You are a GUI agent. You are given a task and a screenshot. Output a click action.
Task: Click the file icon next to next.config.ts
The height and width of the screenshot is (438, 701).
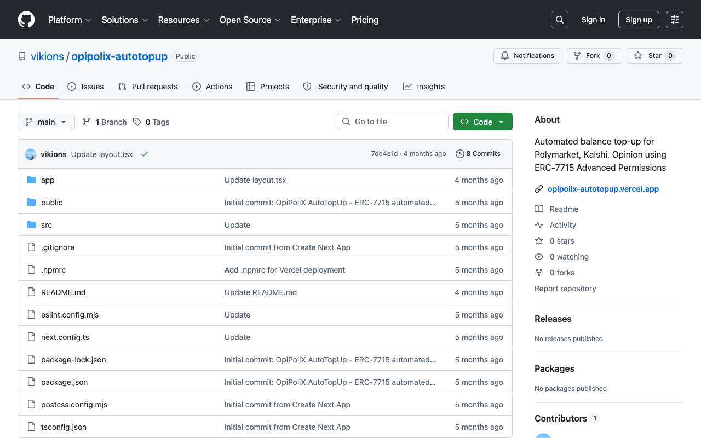[x=31, y=337]
